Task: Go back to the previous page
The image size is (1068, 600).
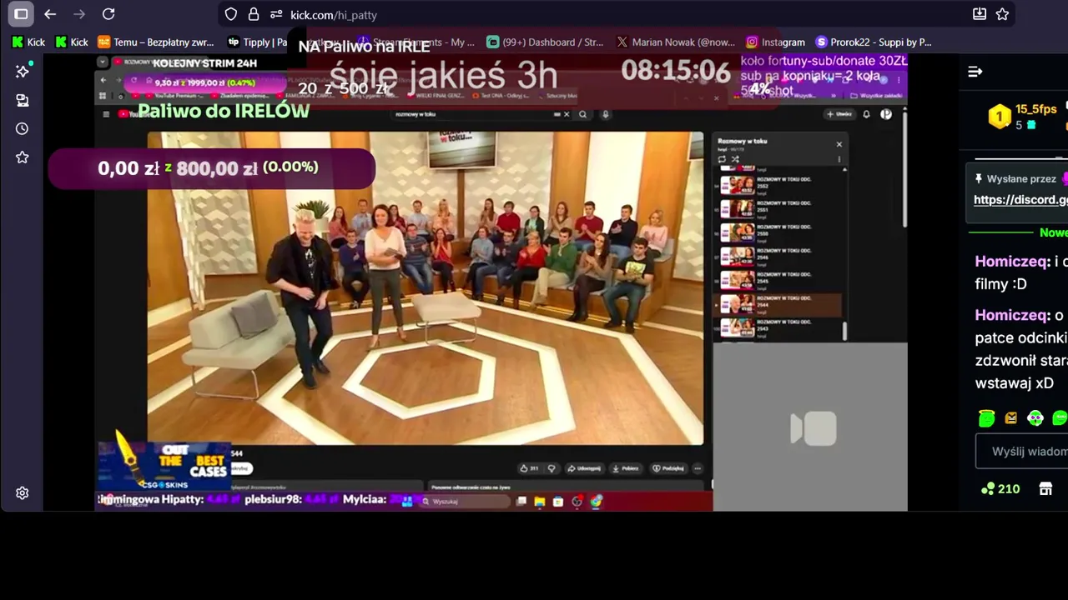Action: click(50, 14)
